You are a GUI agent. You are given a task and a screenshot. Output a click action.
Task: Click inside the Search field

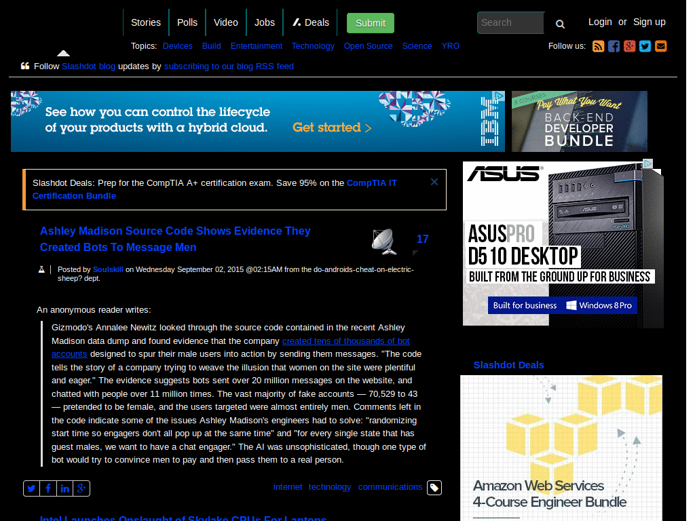[510, 22]
